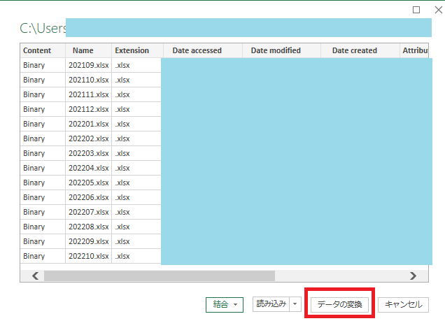Screen dimensions: 445x321
Task: Select the 202207.xlsx name cell
Action: pos(89,212)
